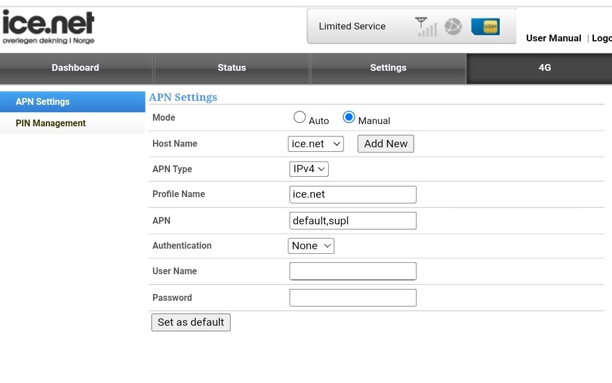Click the ice.net logo
Viewport: 612px width, 383px height.
click(48, 27)
